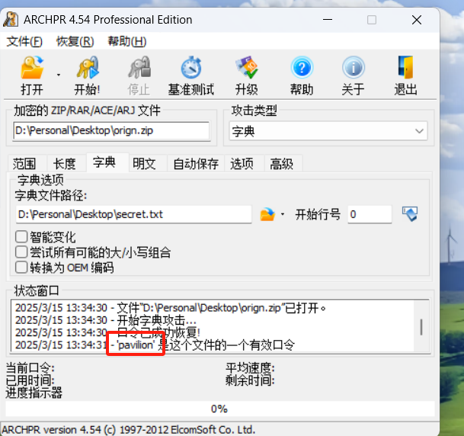Switch to the 明文 tab
The image size is (464, 436).
pyautogui.click(x=144, y=164)
